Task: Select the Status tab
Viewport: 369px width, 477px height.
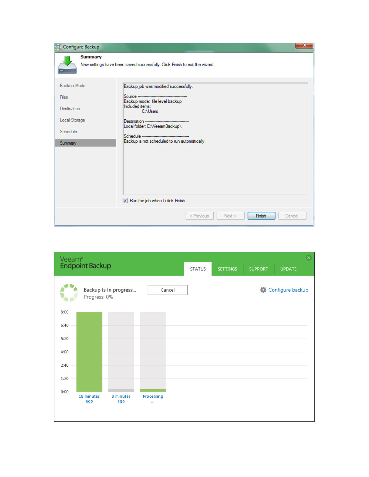Action: pos(198,269)
